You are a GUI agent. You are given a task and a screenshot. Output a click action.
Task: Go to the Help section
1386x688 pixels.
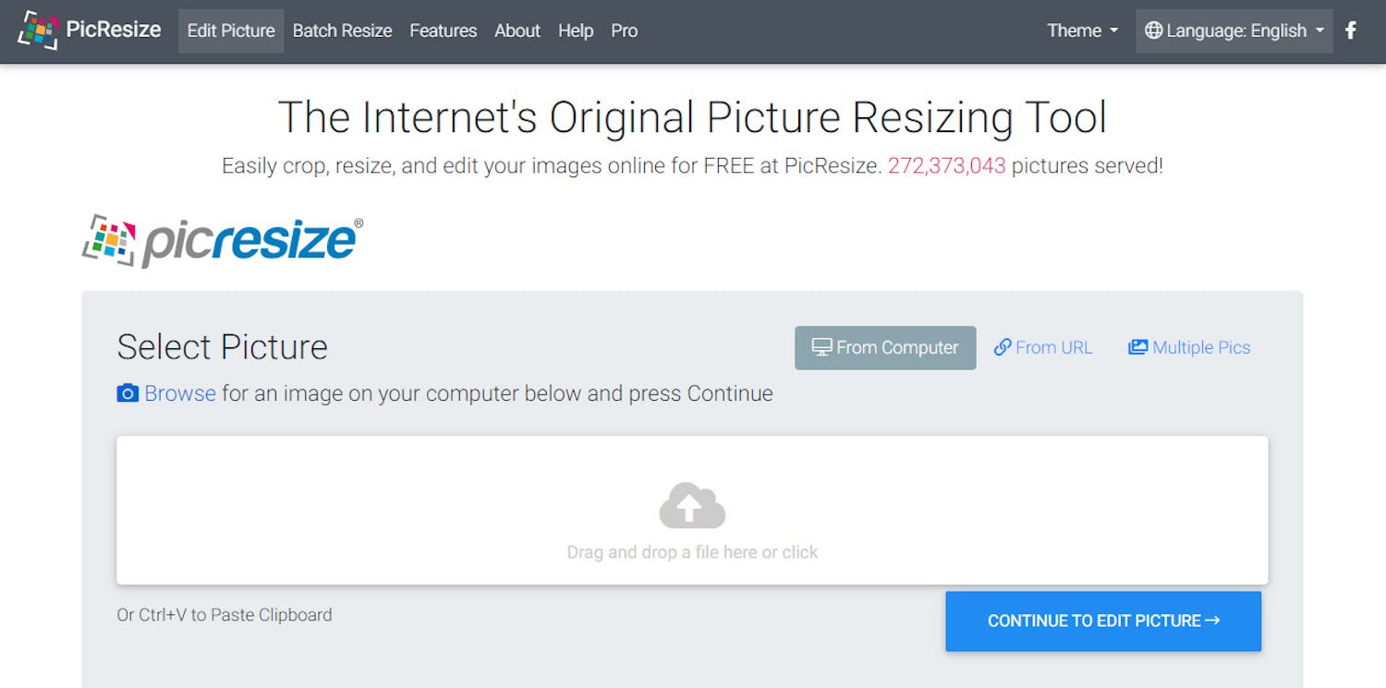pyautogui.click(x=576, y=30)
